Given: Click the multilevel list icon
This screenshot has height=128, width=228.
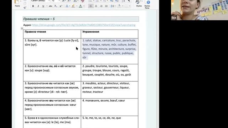Looking at the screenshot, I should 104,1.
